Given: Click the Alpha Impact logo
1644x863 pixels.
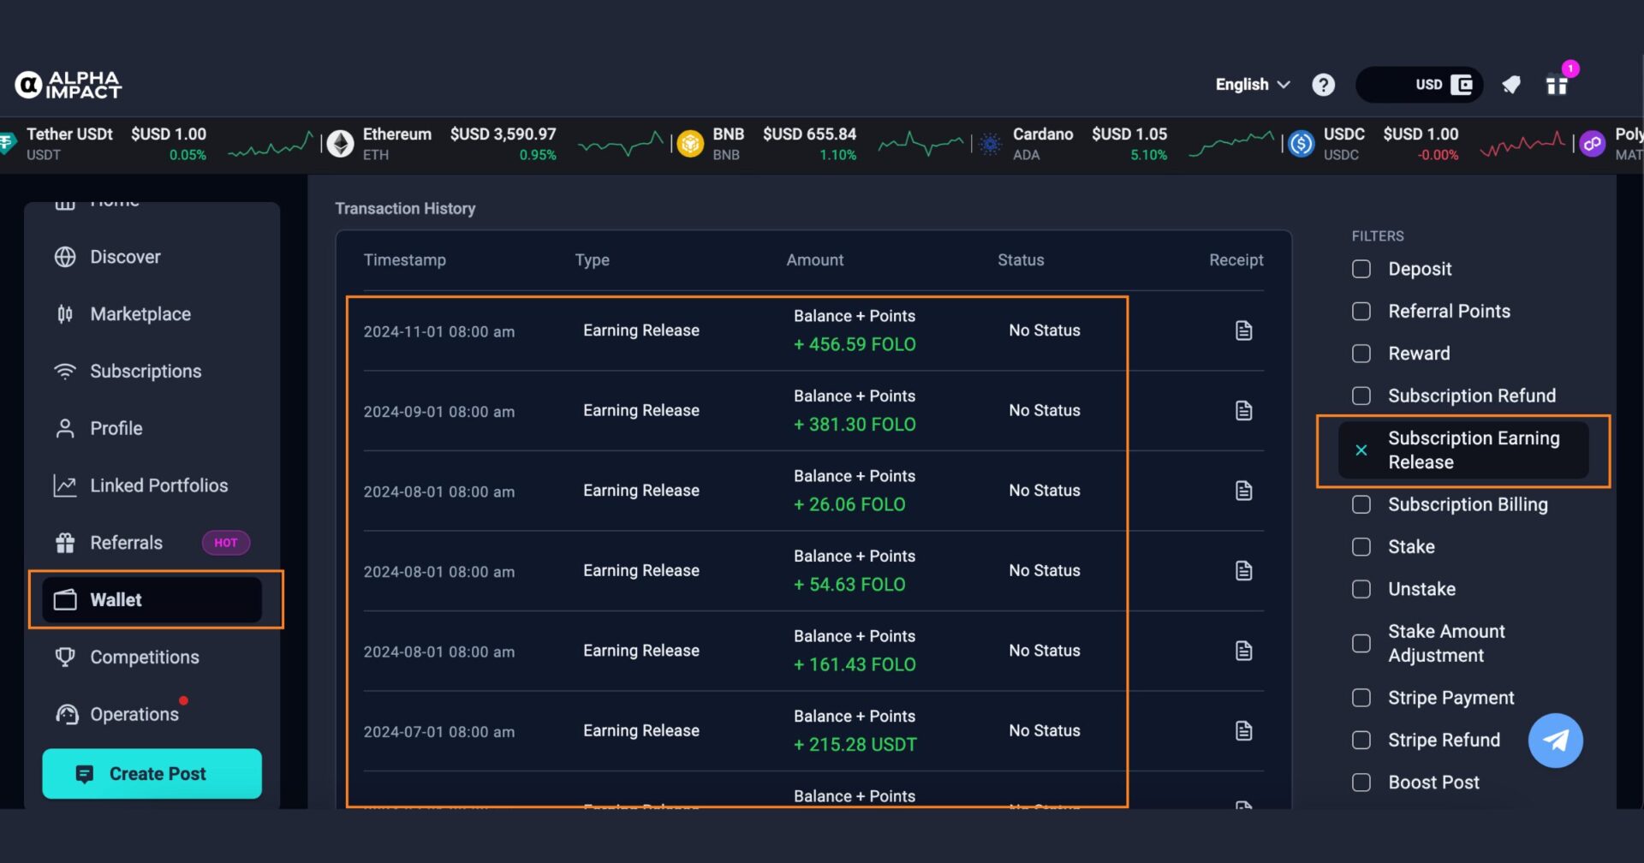Looking at the screenshot, I should pos(68,85).
